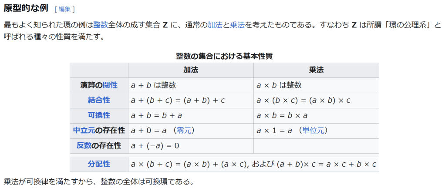Open the 分配性 row header link
The height and width of the screenshot is (188, 445).
tap(99, 164)
